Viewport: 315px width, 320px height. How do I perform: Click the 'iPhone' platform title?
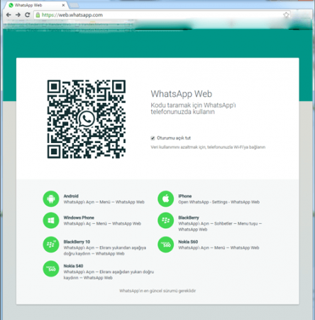point(185,196)
